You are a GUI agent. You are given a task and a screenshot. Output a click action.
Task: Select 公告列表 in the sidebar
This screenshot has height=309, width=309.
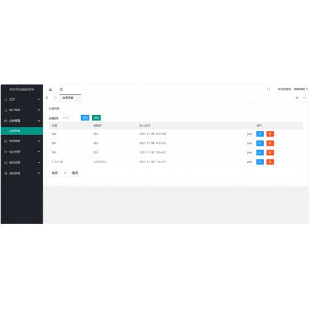pos(22,131)
